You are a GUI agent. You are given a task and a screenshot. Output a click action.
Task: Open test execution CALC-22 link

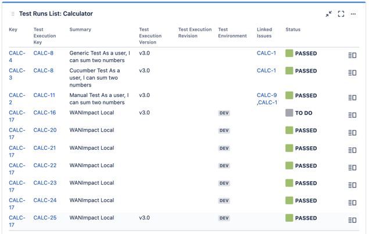tap(45, 165)
